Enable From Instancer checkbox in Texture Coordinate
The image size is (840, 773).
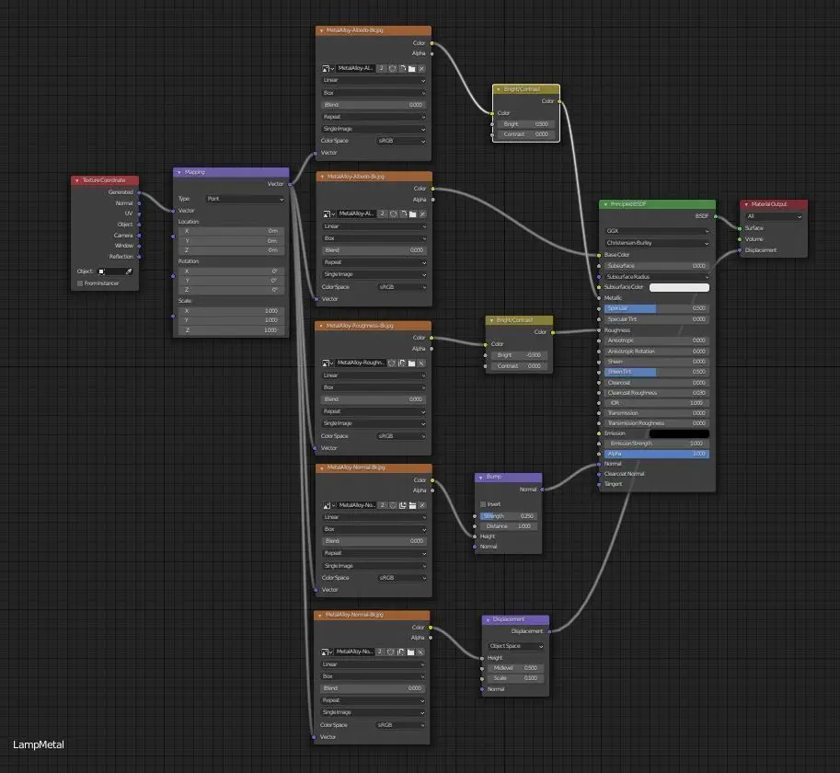pos(80,283)
